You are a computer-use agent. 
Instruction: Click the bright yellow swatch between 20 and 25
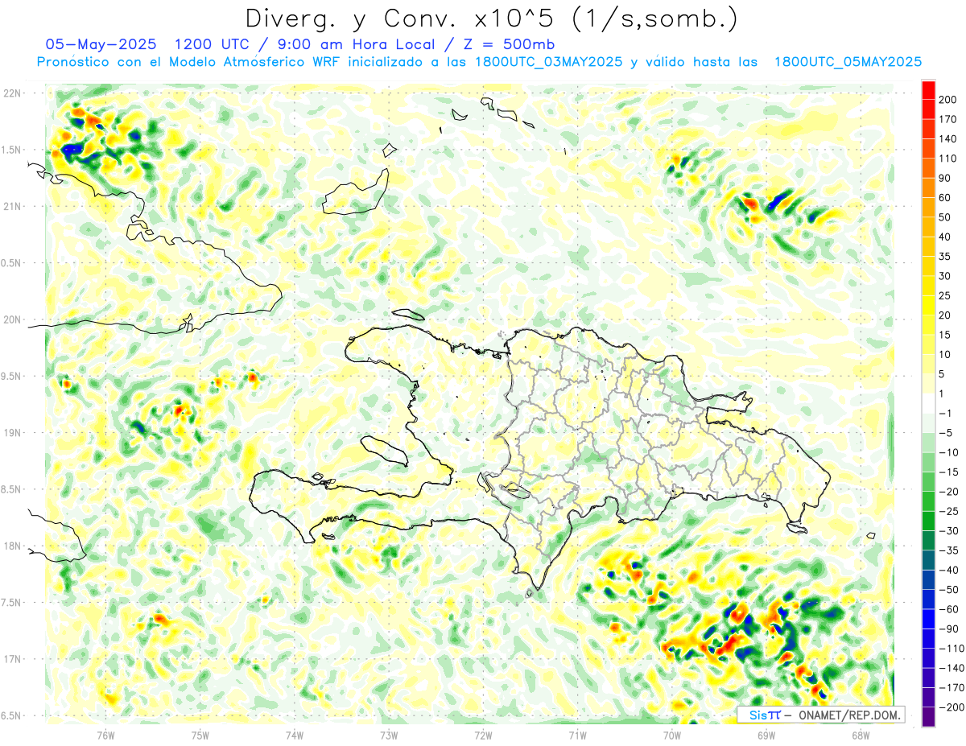click(x=928, y=305)
